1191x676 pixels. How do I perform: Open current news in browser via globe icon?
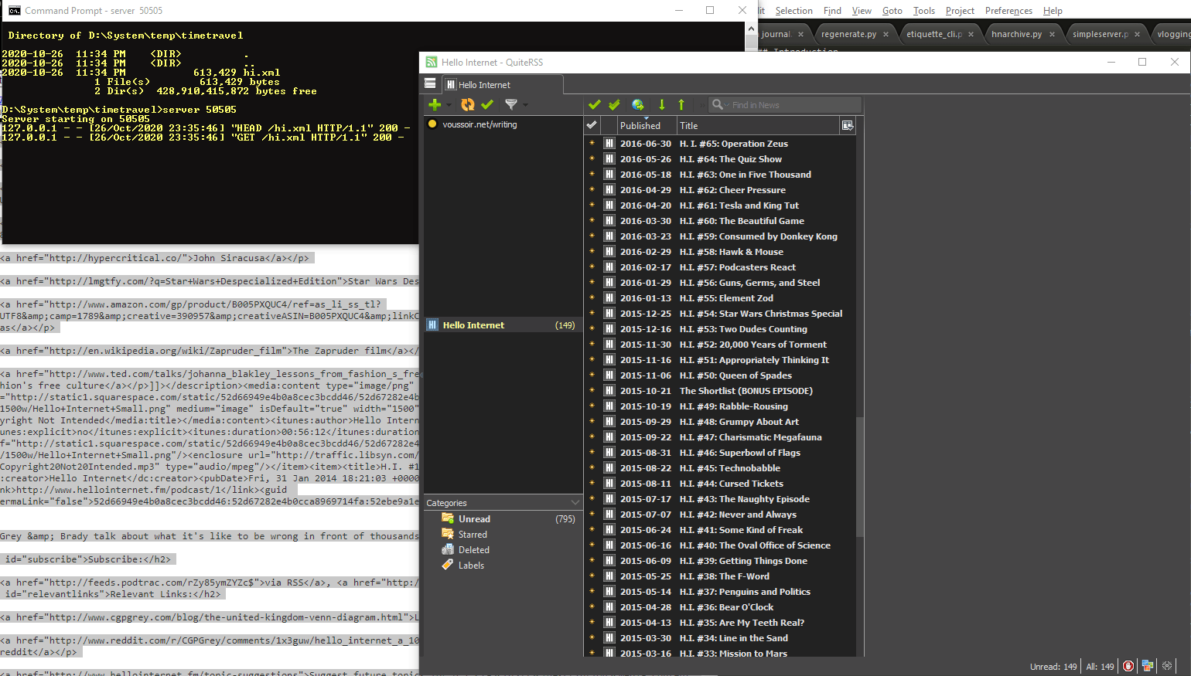coord(637,104)
